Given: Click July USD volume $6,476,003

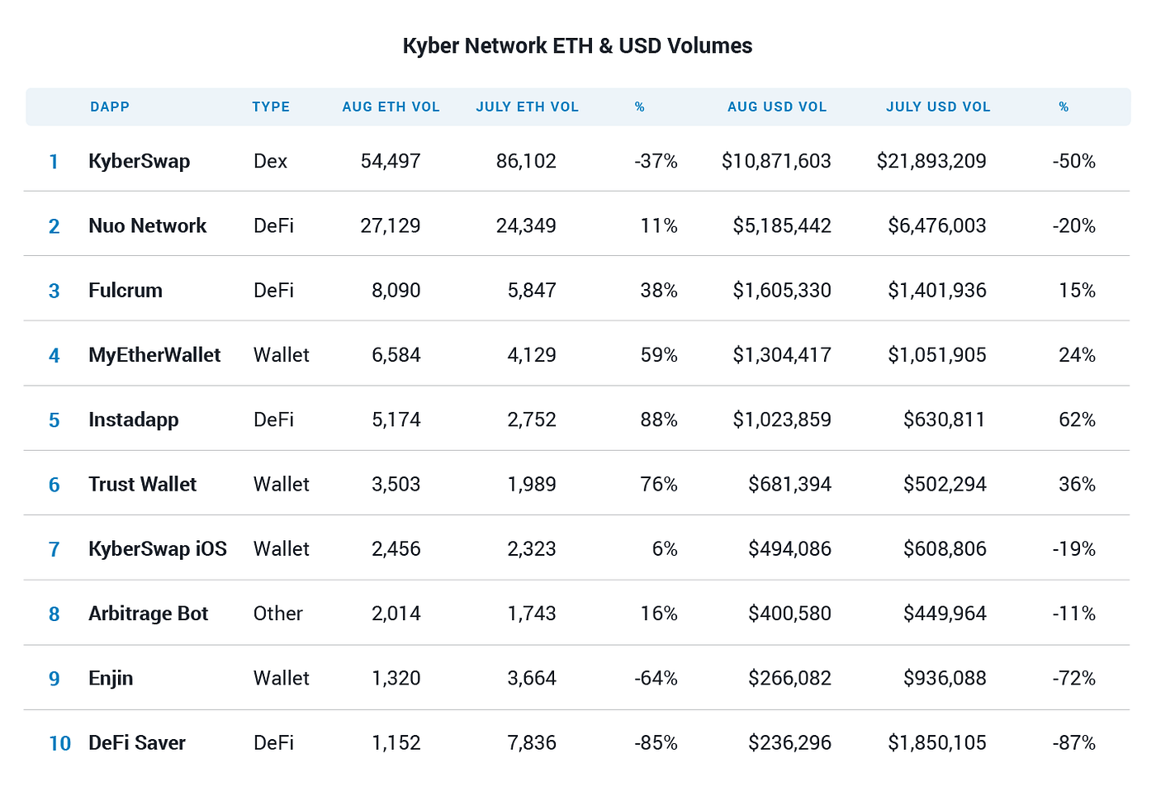Looking at the screenshot, I should (x=937, y=225).
